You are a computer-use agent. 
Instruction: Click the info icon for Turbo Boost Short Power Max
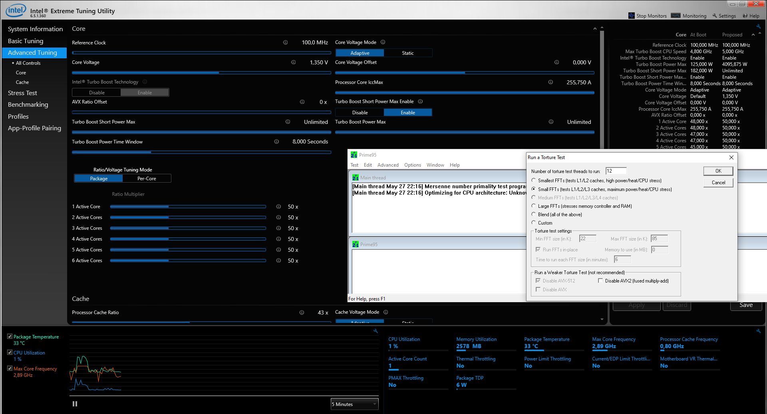point(288,122)
